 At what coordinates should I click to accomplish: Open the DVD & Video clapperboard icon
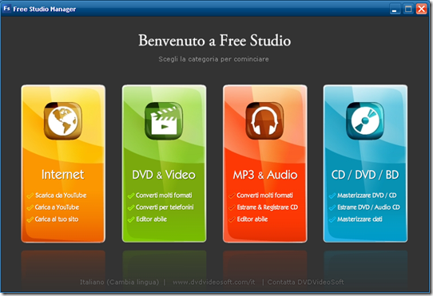(164, 120)
